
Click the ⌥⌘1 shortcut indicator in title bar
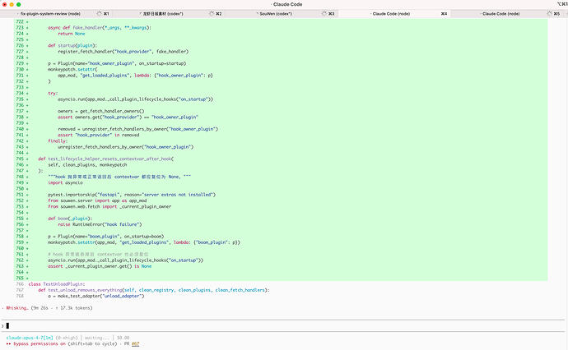click(x=562, y=4)
